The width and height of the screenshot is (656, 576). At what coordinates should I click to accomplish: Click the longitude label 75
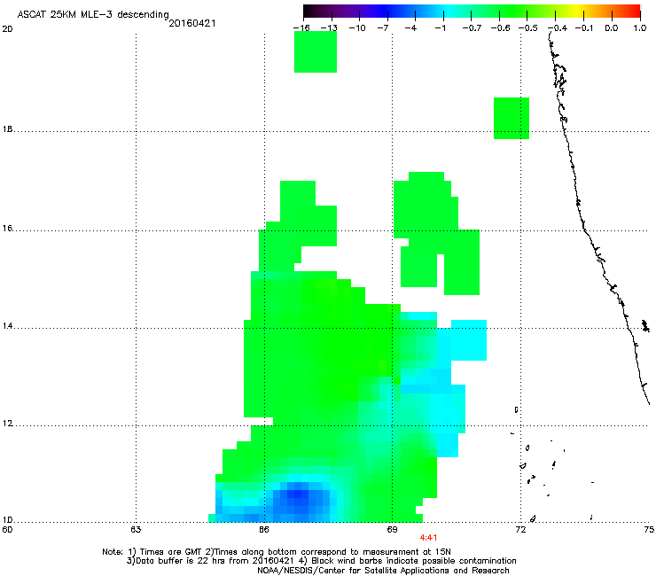649,530
